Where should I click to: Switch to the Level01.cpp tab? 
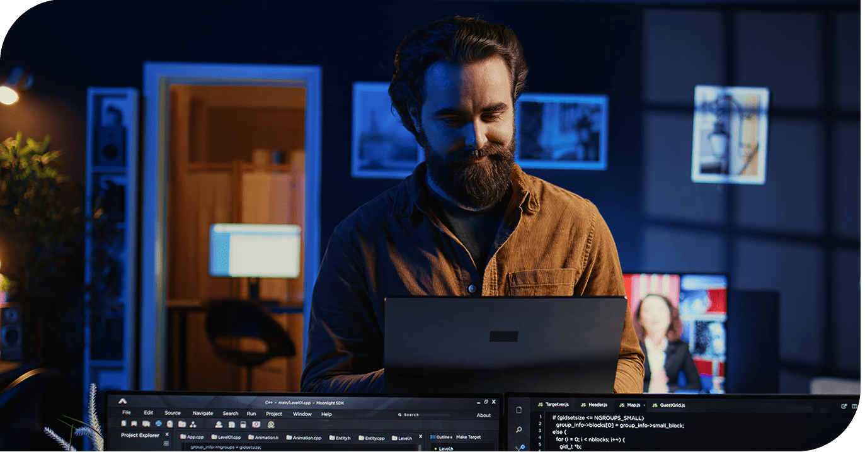[226, 437]
